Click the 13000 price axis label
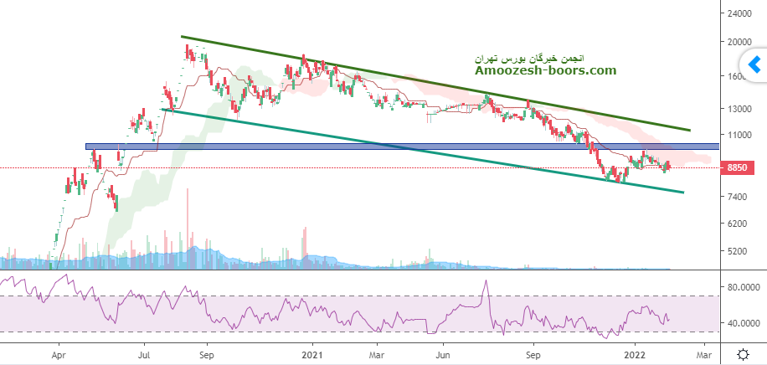 click(x=742, y=109)
